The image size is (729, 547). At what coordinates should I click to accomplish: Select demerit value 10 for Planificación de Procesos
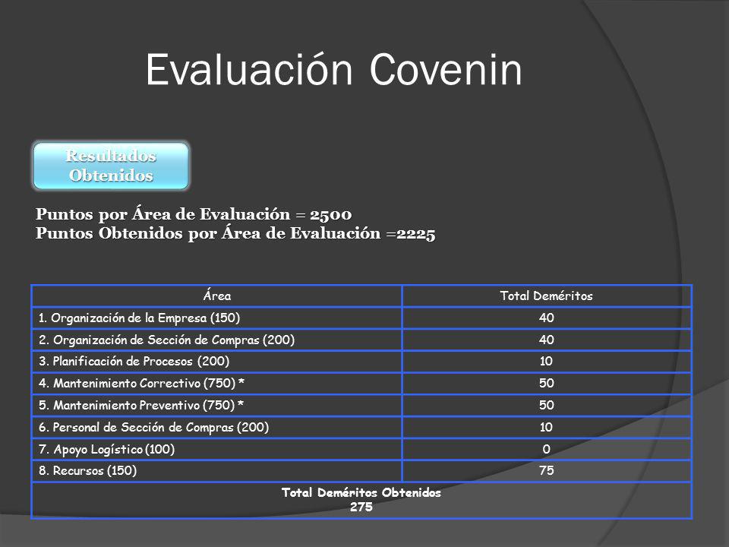tap(546, 362)
